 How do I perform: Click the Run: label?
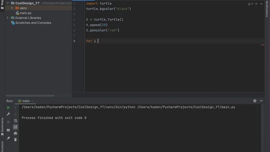[10, 101]
